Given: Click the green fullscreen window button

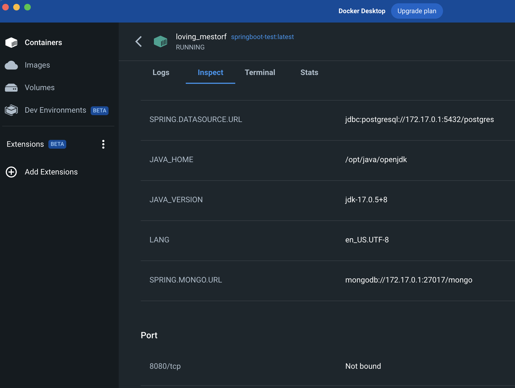Looking at the screenshot, I should click(27, 7).
